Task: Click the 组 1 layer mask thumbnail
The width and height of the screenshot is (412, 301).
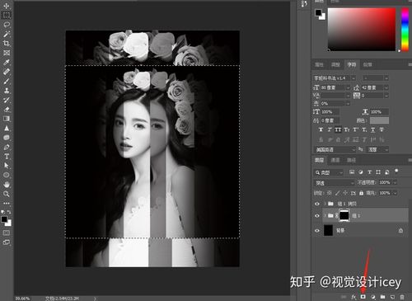Action: 344,215
